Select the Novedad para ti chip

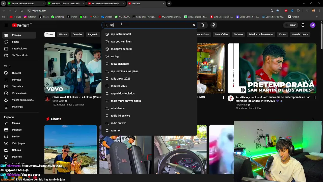point(300,34)
